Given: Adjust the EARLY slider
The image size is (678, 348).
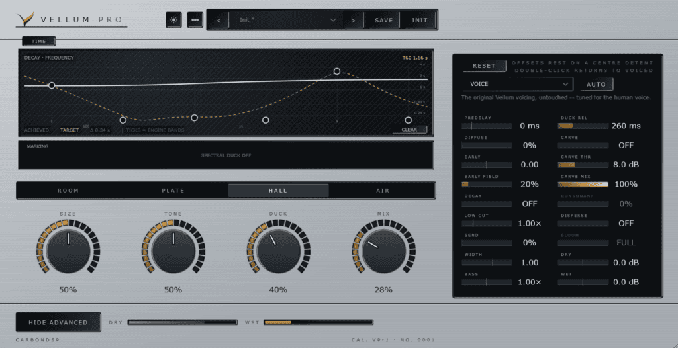Looking at the screenshot, I should (x=487, y=165).
